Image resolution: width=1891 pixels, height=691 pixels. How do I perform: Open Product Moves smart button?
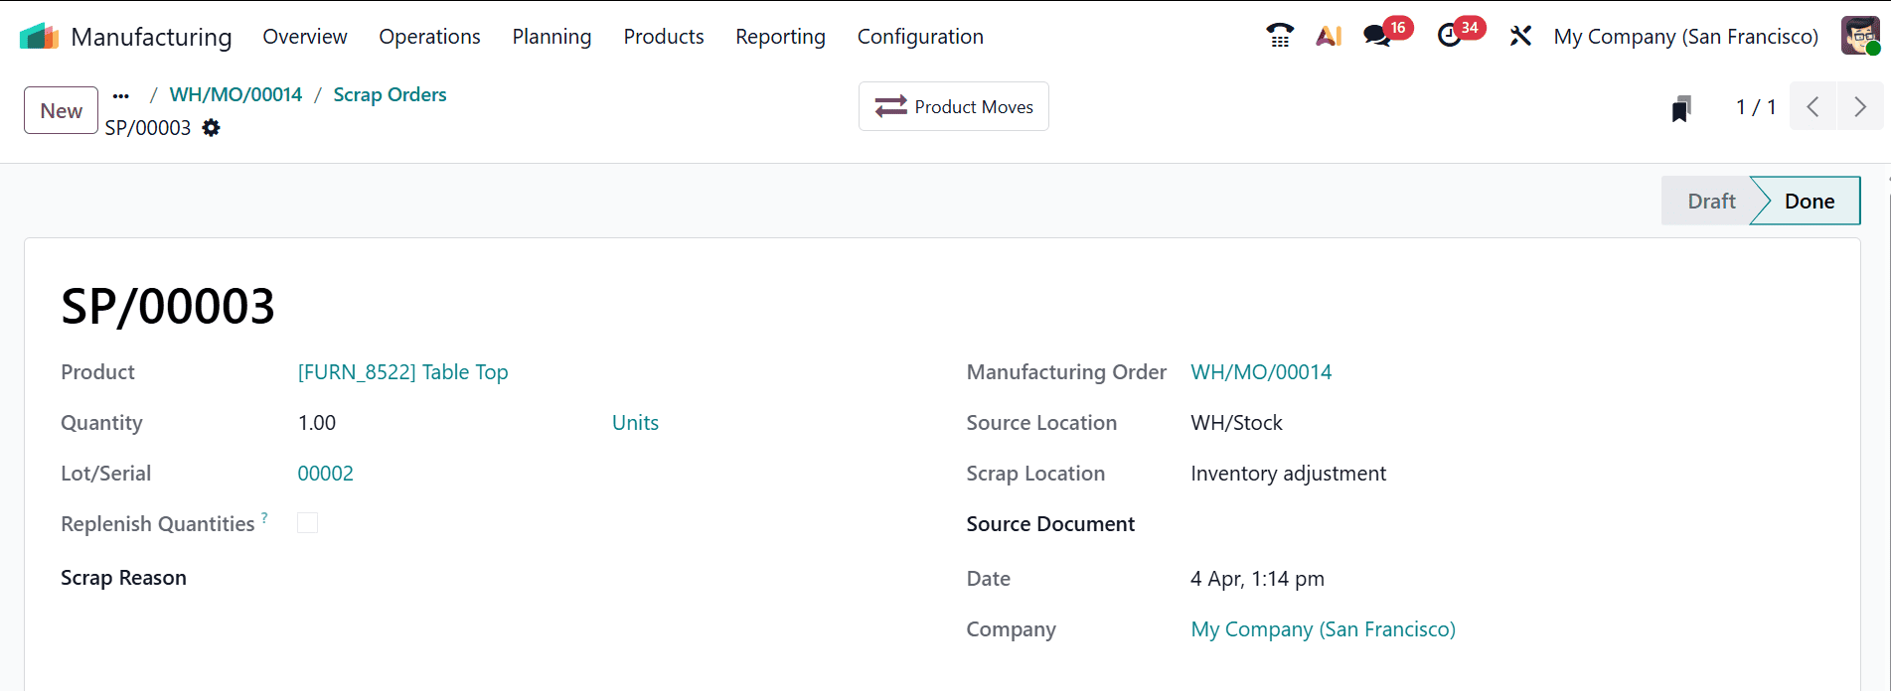(x=954, y=106)
